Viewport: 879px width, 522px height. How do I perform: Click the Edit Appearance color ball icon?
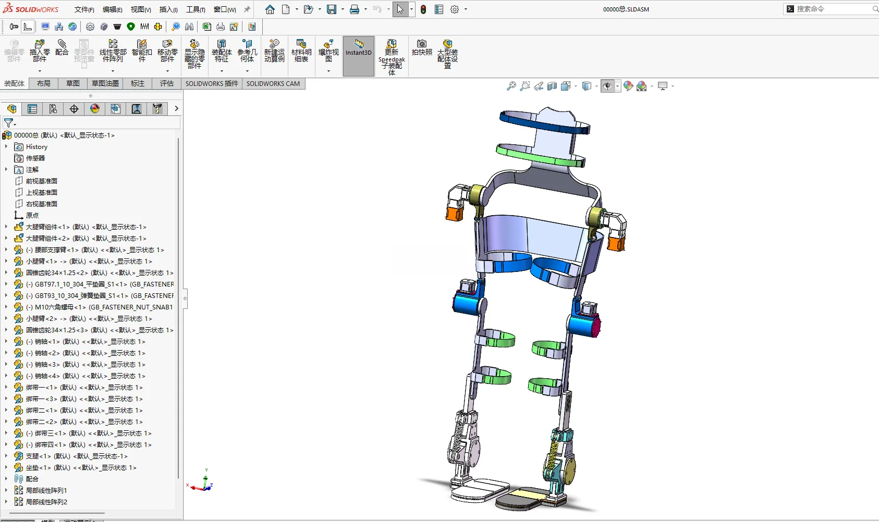[x=628, y=86]
